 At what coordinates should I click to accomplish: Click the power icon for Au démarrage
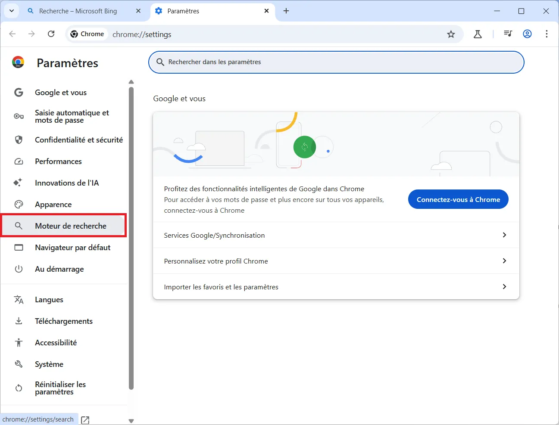tap(19, 269)
